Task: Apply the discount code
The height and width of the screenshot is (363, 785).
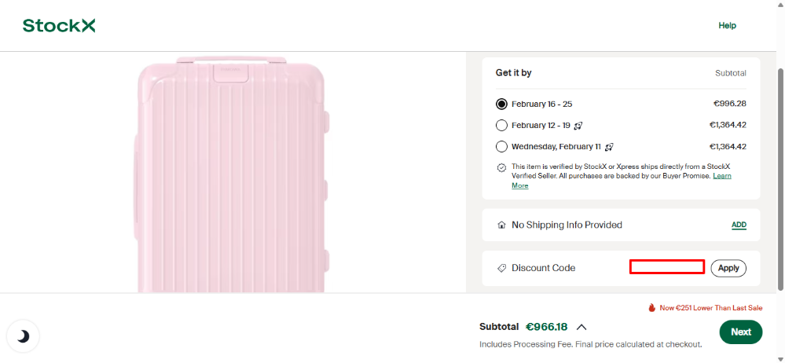Action: tap(728, 268)
